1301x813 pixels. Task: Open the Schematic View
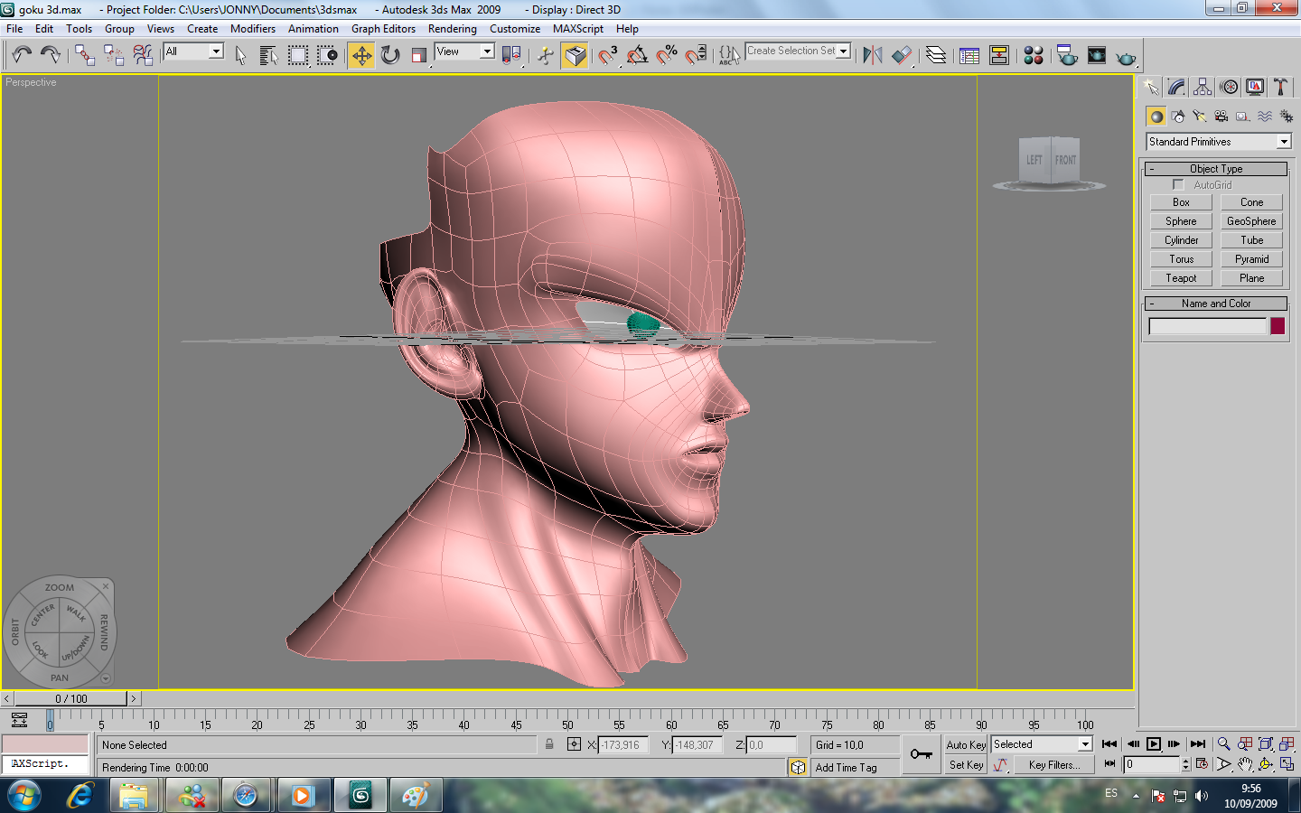(999, 55)
